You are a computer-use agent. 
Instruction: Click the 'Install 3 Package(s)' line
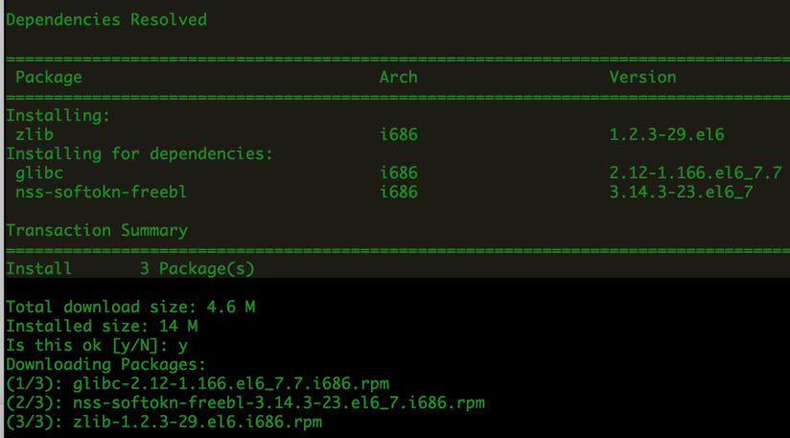[x=130, y=269]
